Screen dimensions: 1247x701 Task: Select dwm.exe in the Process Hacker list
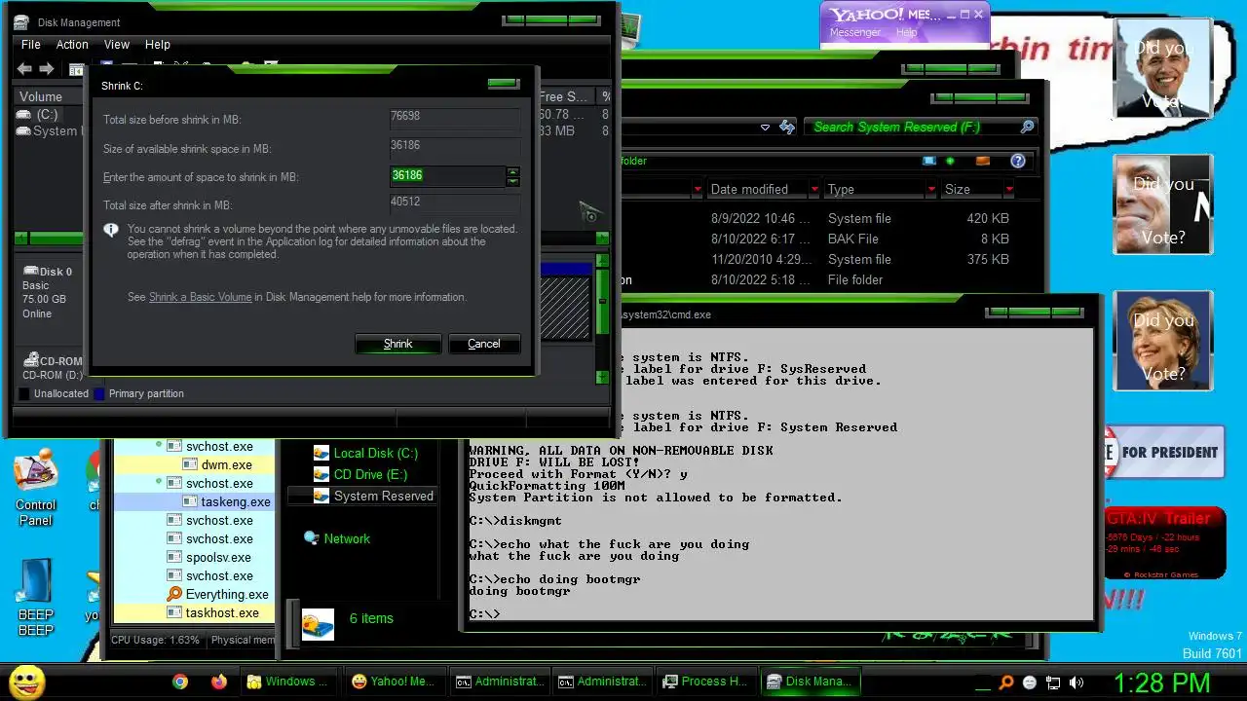(226, 464)
